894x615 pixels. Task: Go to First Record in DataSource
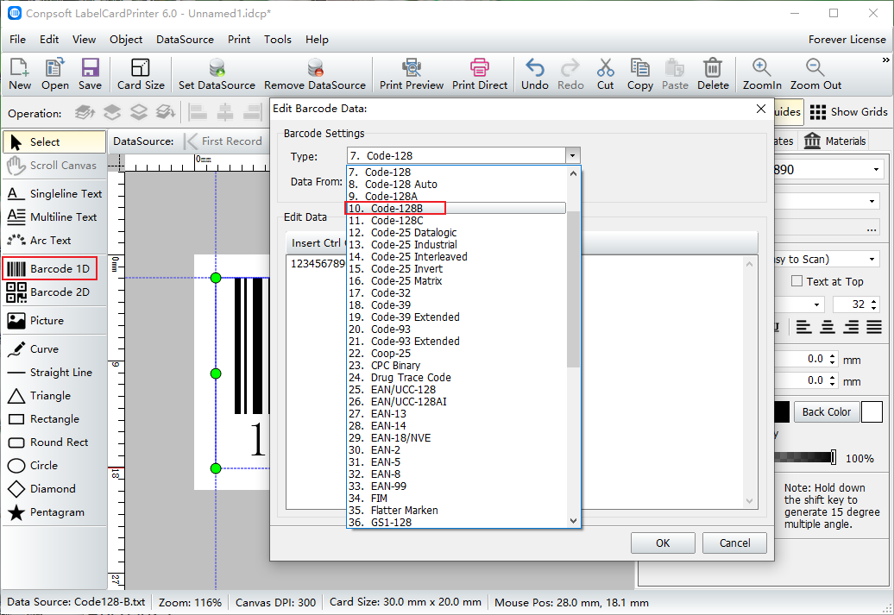[x=223, y=141]
